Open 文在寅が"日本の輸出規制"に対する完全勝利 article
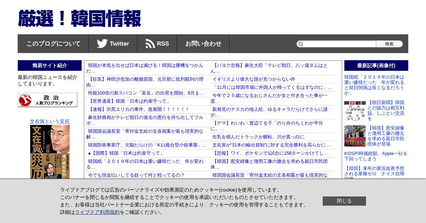The height and width of the screenshot is (223, 426). (x=271, y=145)
